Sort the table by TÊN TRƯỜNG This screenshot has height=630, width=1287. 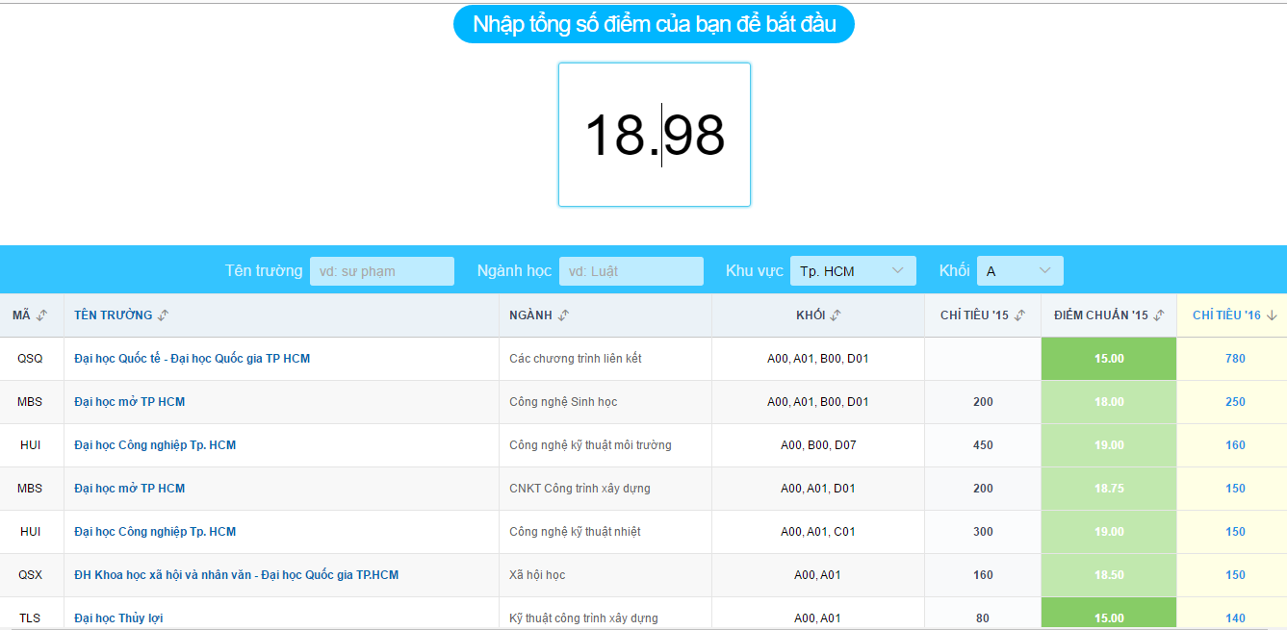click(162, 315)
